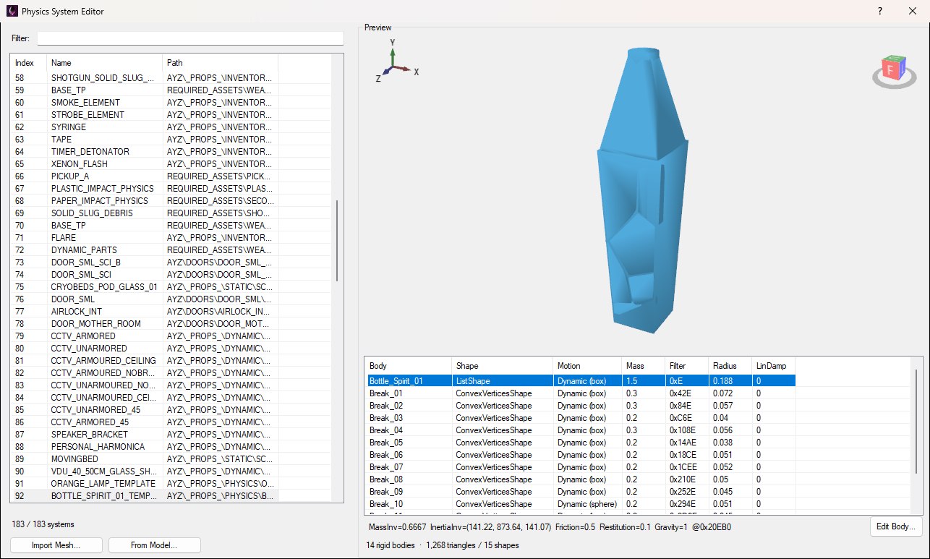The height and width of the screenshot is (559, 930).
Task: Select the Break_05 body row
Action: 580,442
